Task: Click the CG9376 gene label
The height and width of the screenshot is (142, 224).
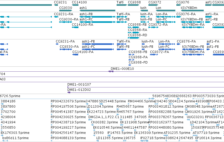Action: [x=183, y=2]
